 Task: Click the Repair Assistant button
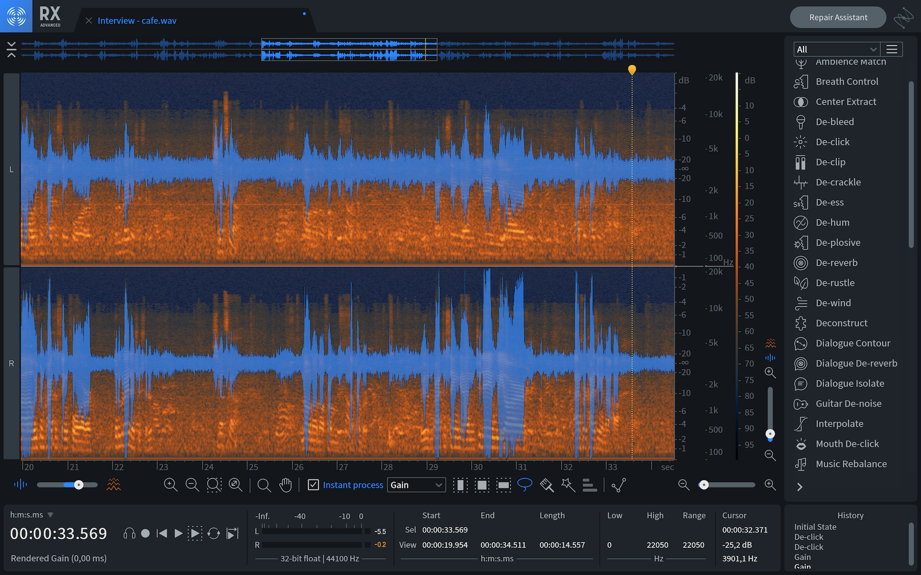point(838,17)
